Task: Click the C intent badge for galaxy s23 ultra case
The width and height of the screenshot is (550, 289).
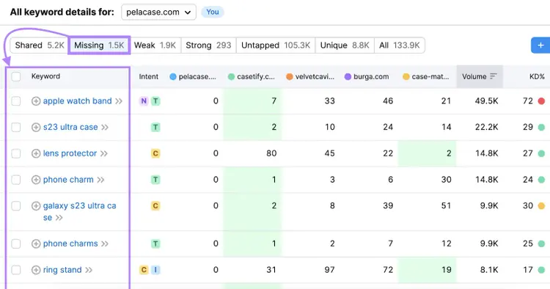Action: pos(155,206)
